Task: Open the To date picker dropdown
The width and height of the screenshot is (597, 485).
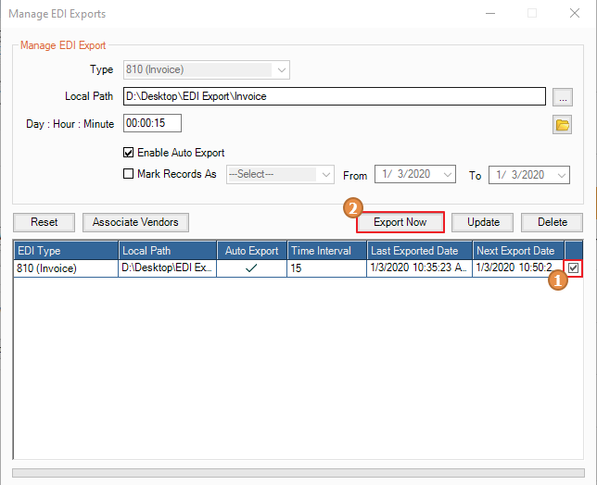Action: tap(561, 175)
